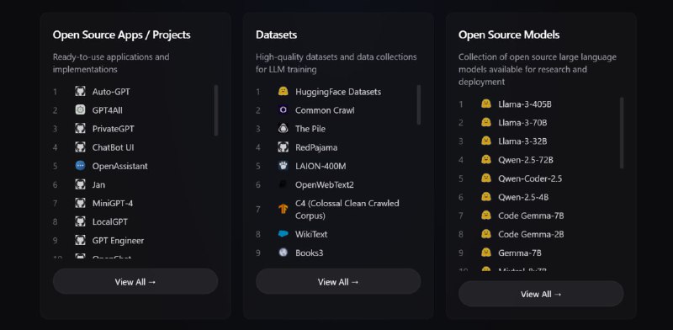Screen dimensions: 673x330
Task: Open the Code Gemma-7B model link
Action: point(531,216)
